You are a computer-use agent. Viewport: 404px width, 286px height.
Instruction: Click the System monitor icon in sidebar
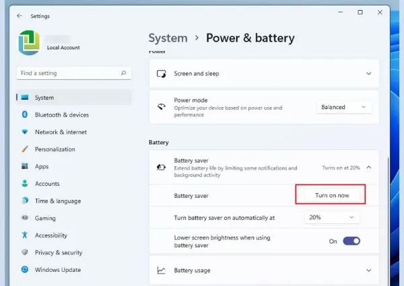pos(25,98)
